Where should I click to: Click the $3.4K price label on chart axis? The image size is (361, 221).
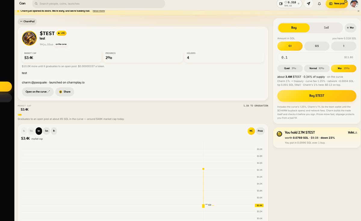(259, 205)
